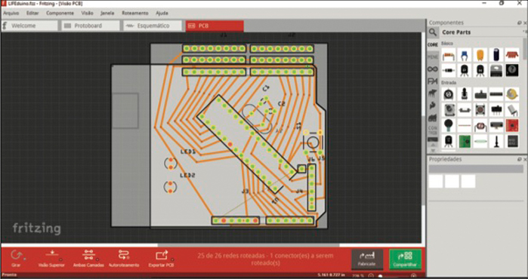Expand the Girar rotate options arrow
The height and width of the screenshot is (279, 528).
[x=24, y=259]
